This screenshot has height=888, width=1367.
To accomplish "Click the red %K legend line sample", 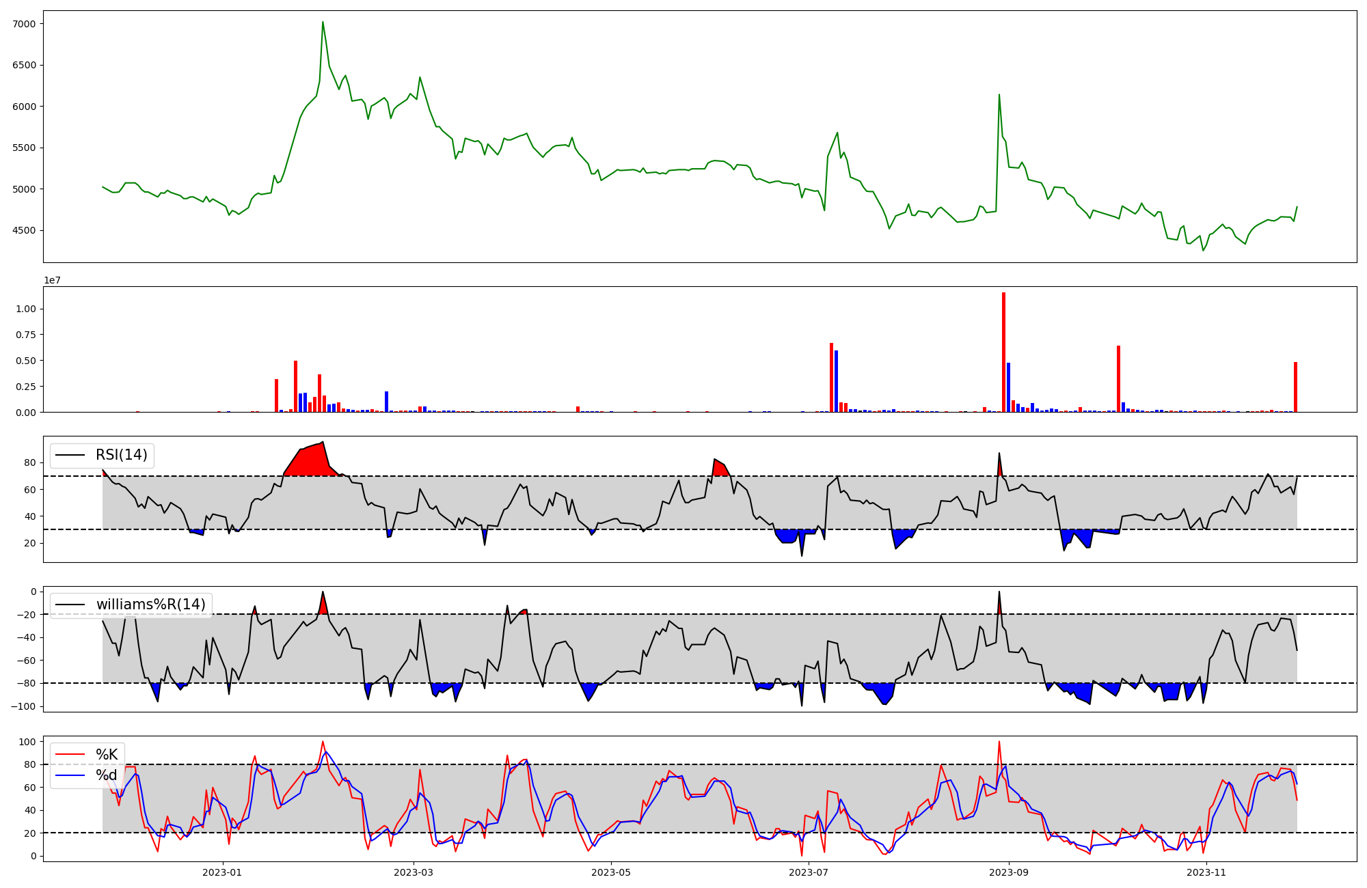I will pyautogui.click(x=70, y=755).
